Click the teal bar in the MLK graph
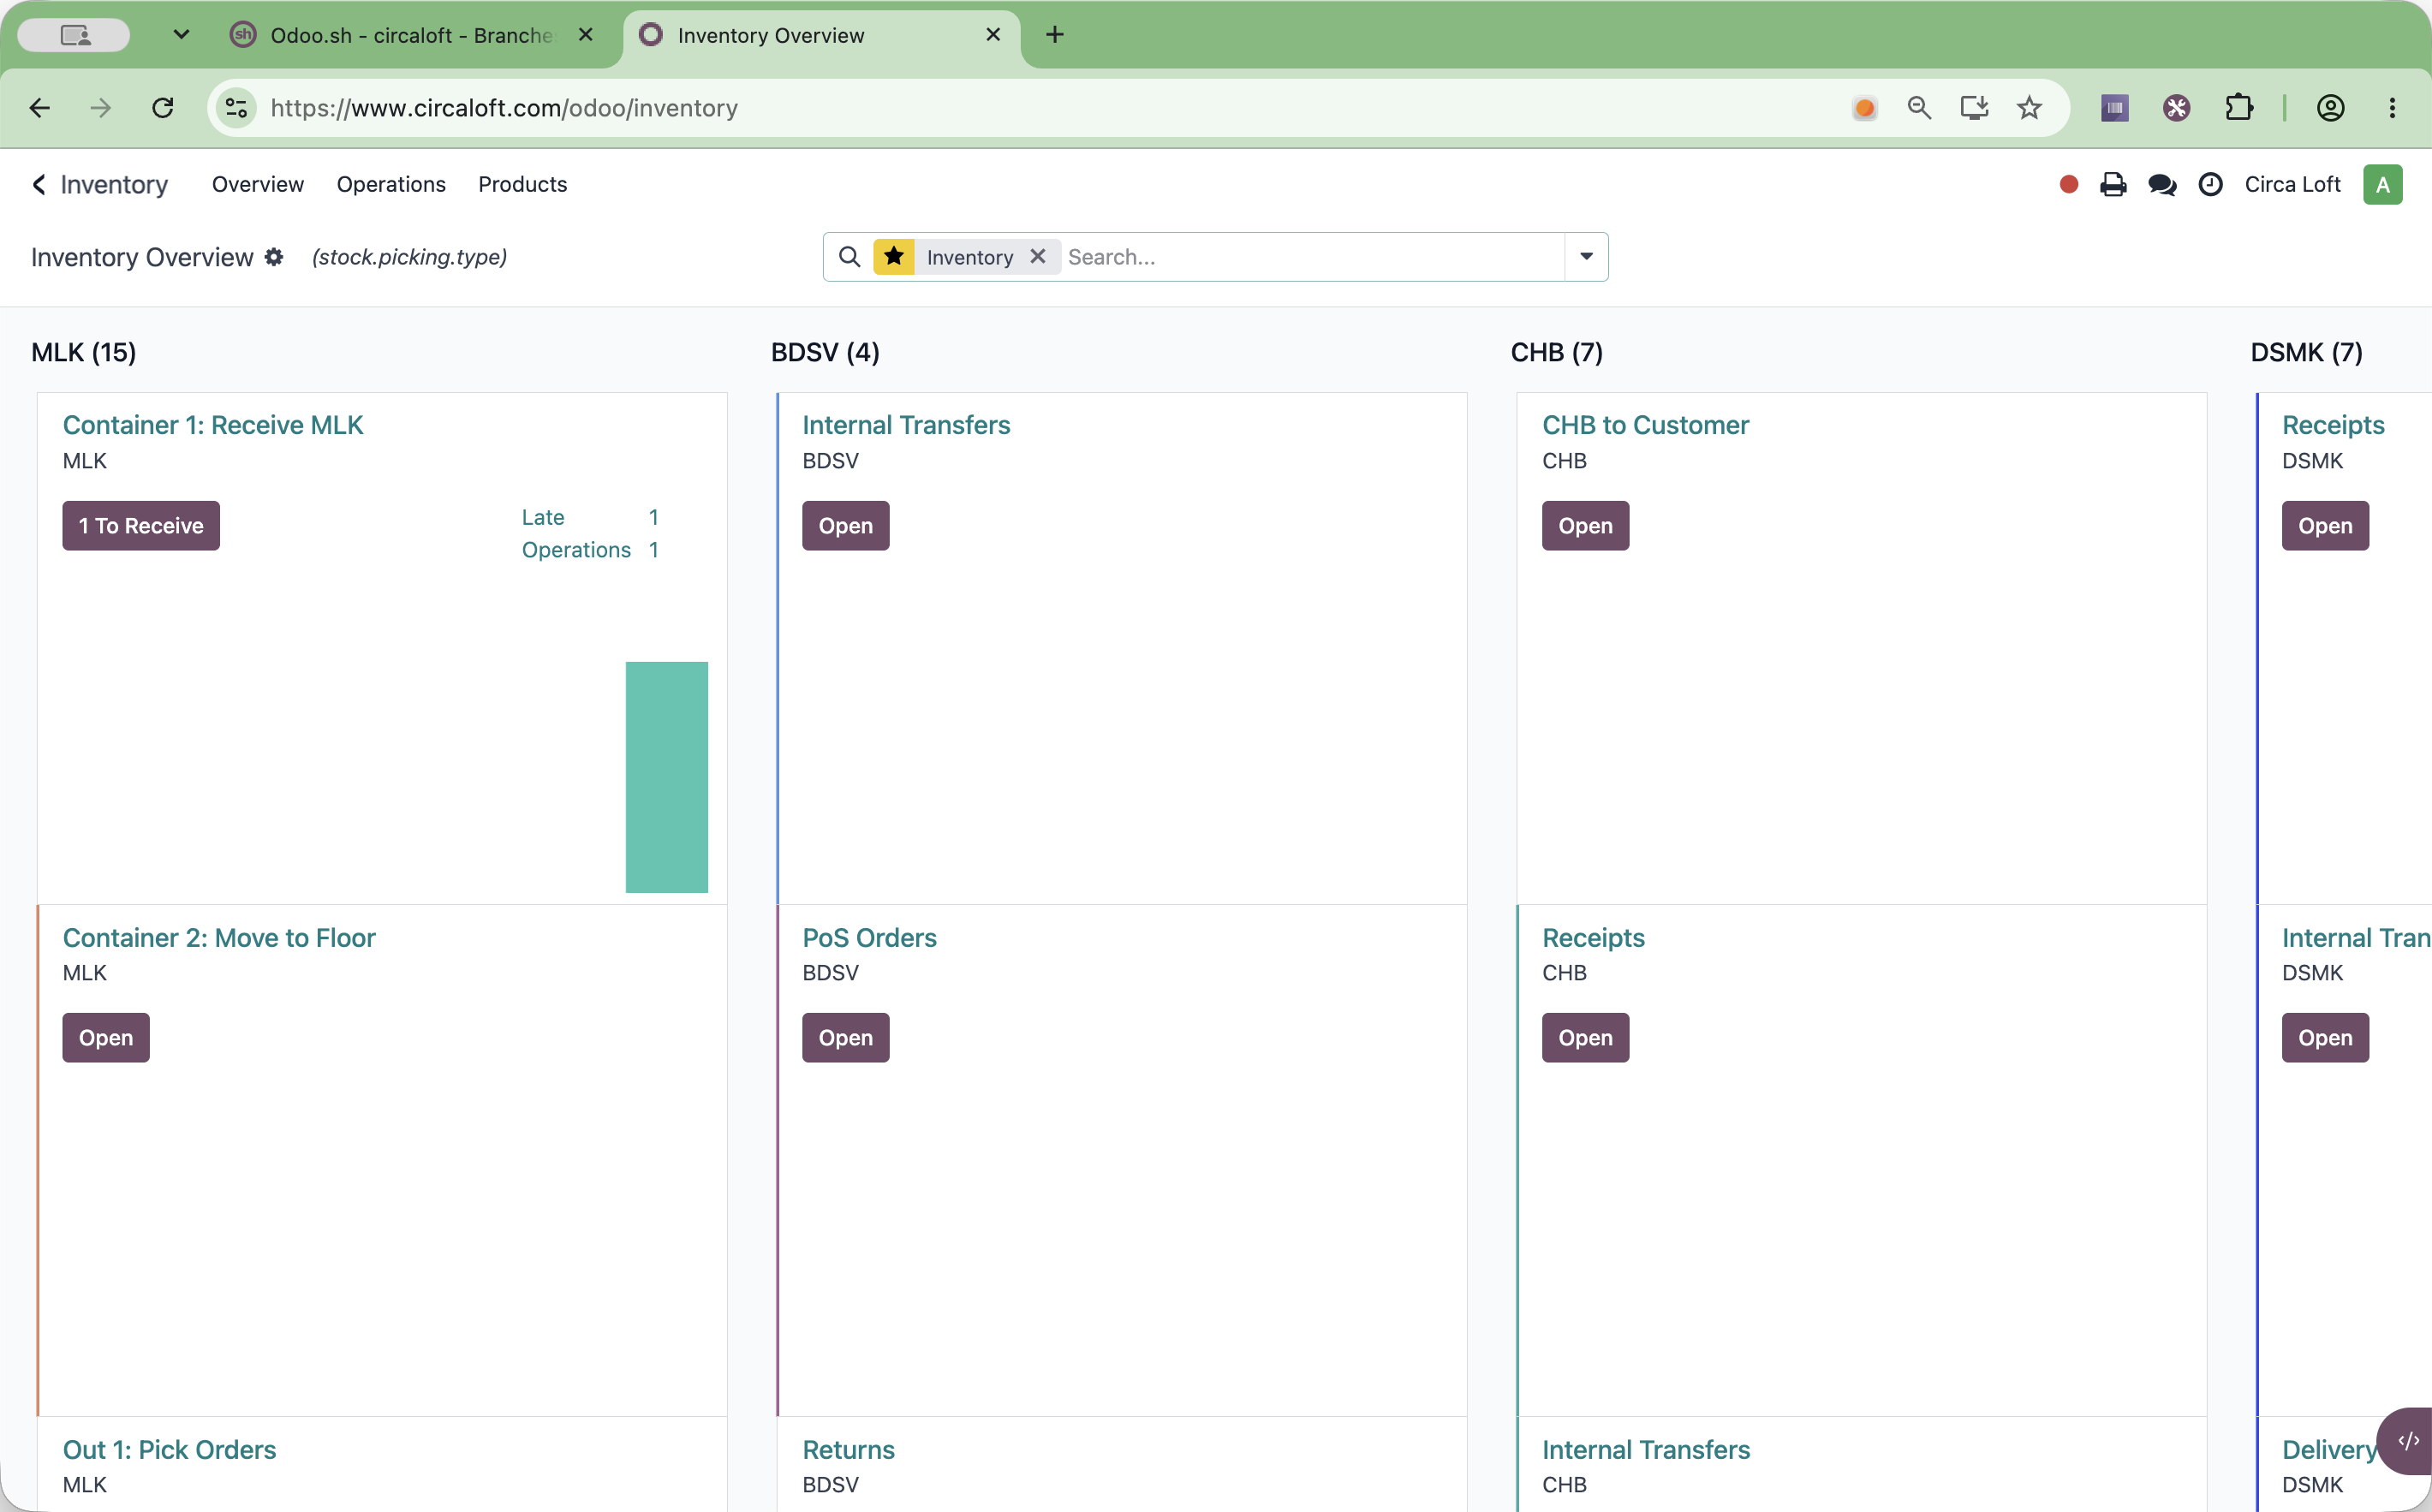 click(x=667, y=777)
